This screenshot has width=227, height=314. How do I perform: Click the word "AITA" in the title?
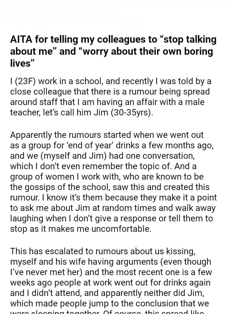[x=21, y=40]
